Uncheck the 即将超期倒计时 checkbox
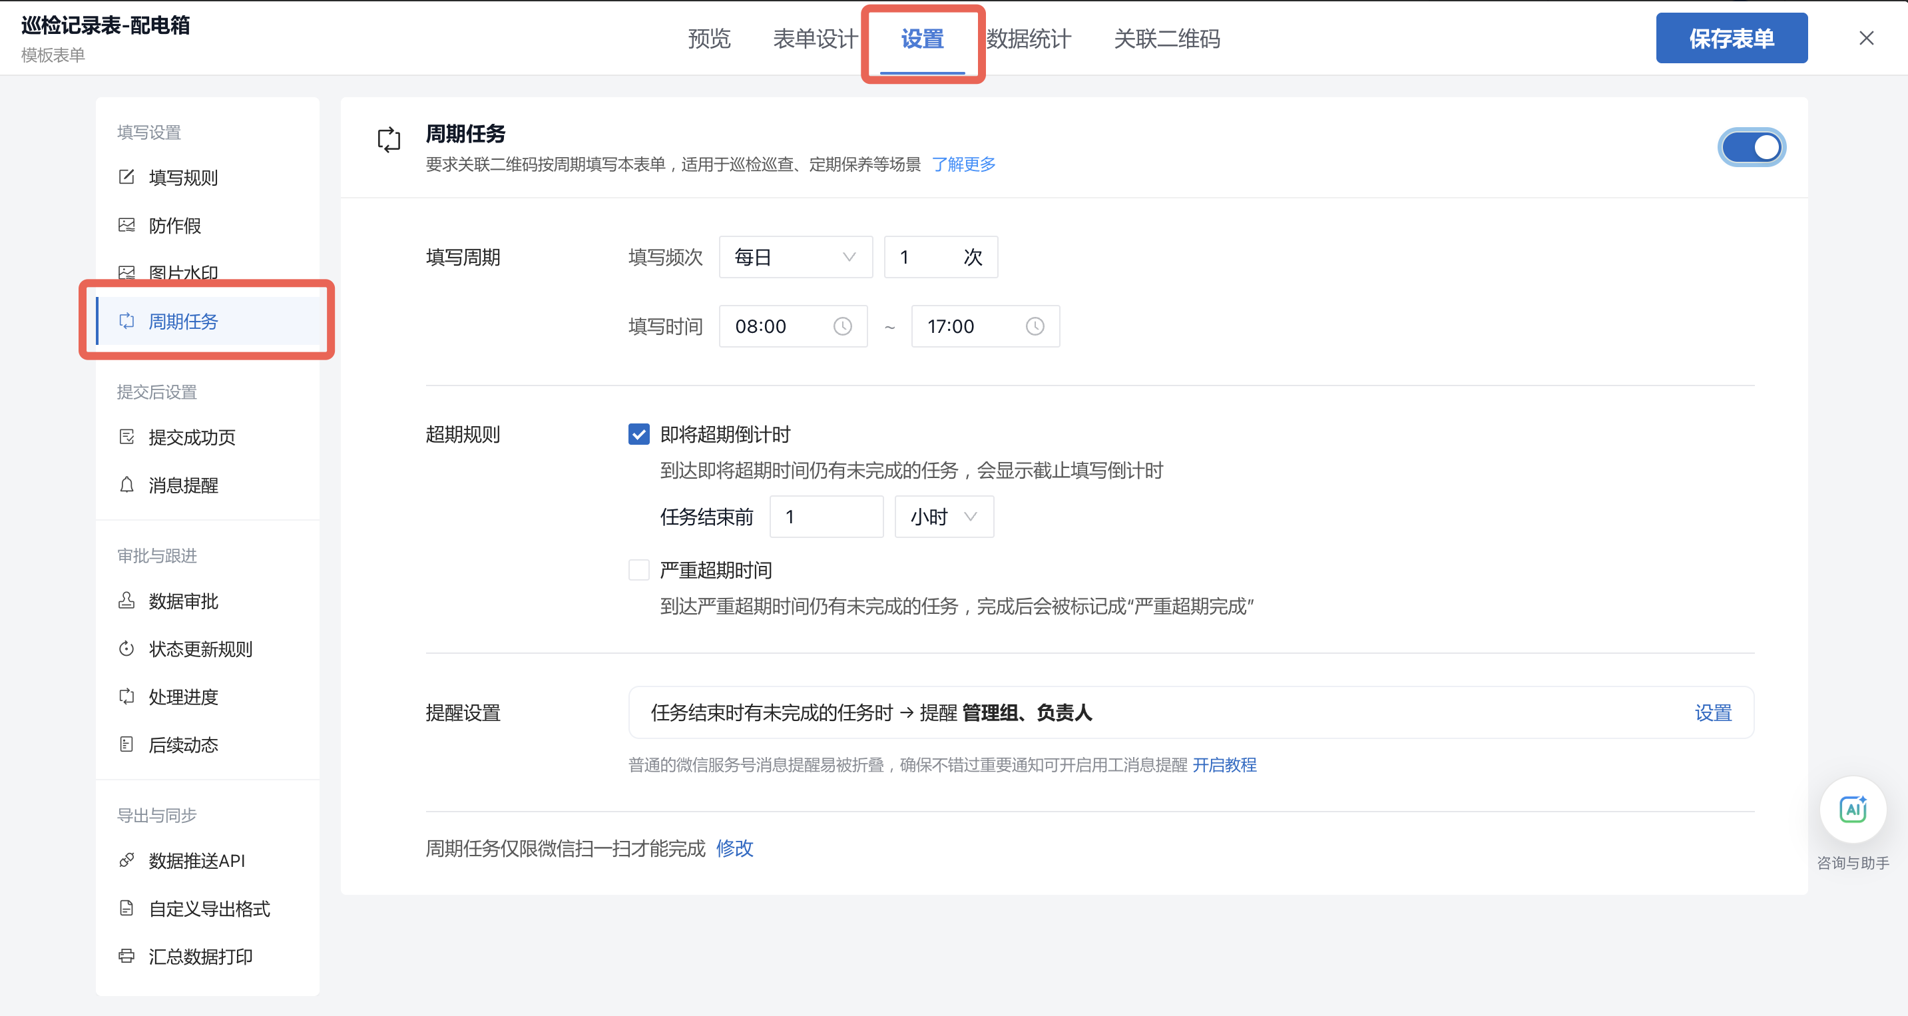Viewport: 1908px width, 1016px height. 638,434
